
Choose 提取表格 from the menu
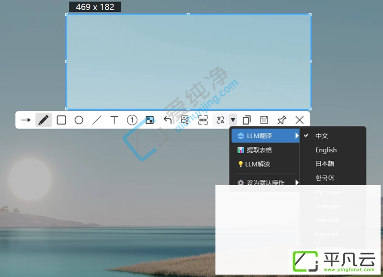265,150
